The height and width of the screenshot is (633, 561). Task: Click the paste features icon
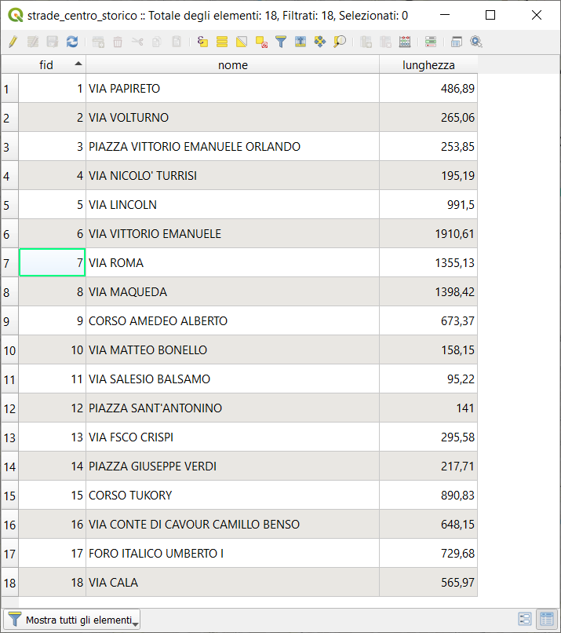tap(177, 42)
